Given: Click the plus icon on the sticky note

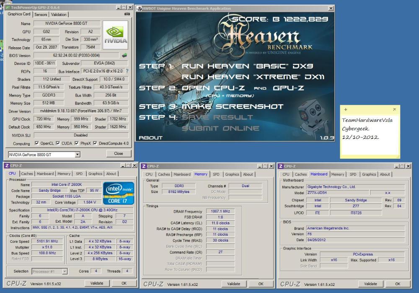Looking at the screenshot, I should (346, 109).
